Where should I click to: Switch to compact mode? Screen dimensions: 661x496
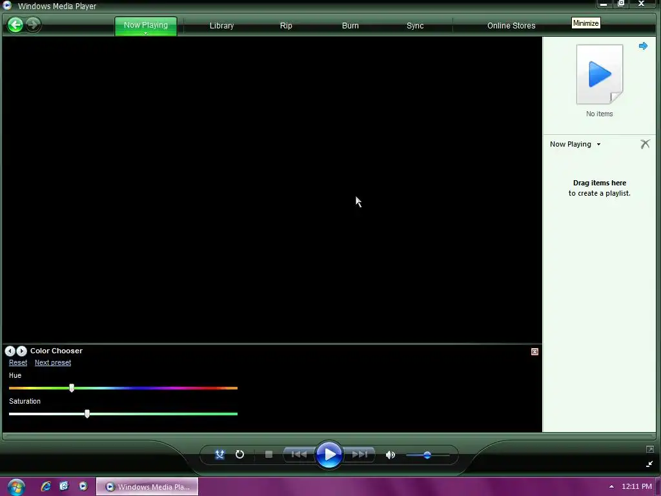(649, 464)
